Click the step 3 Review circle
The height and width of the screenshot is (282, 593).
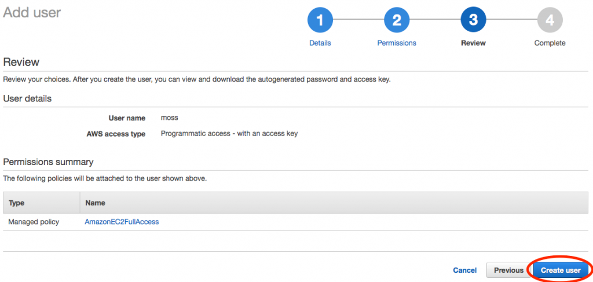[474, 20]
